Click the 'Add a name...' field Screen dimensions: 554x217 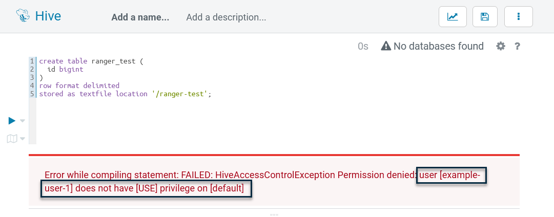[x=140, y=17]
